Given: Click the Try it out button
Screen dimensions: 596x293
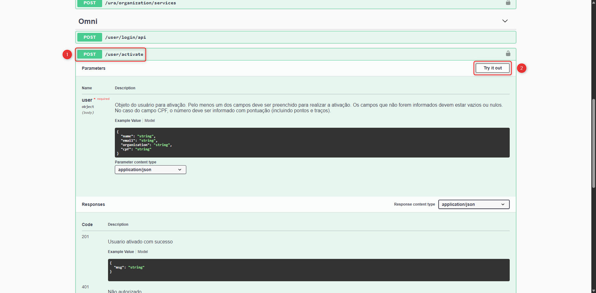Looking at the screenshot, I should tap(492, 68).
